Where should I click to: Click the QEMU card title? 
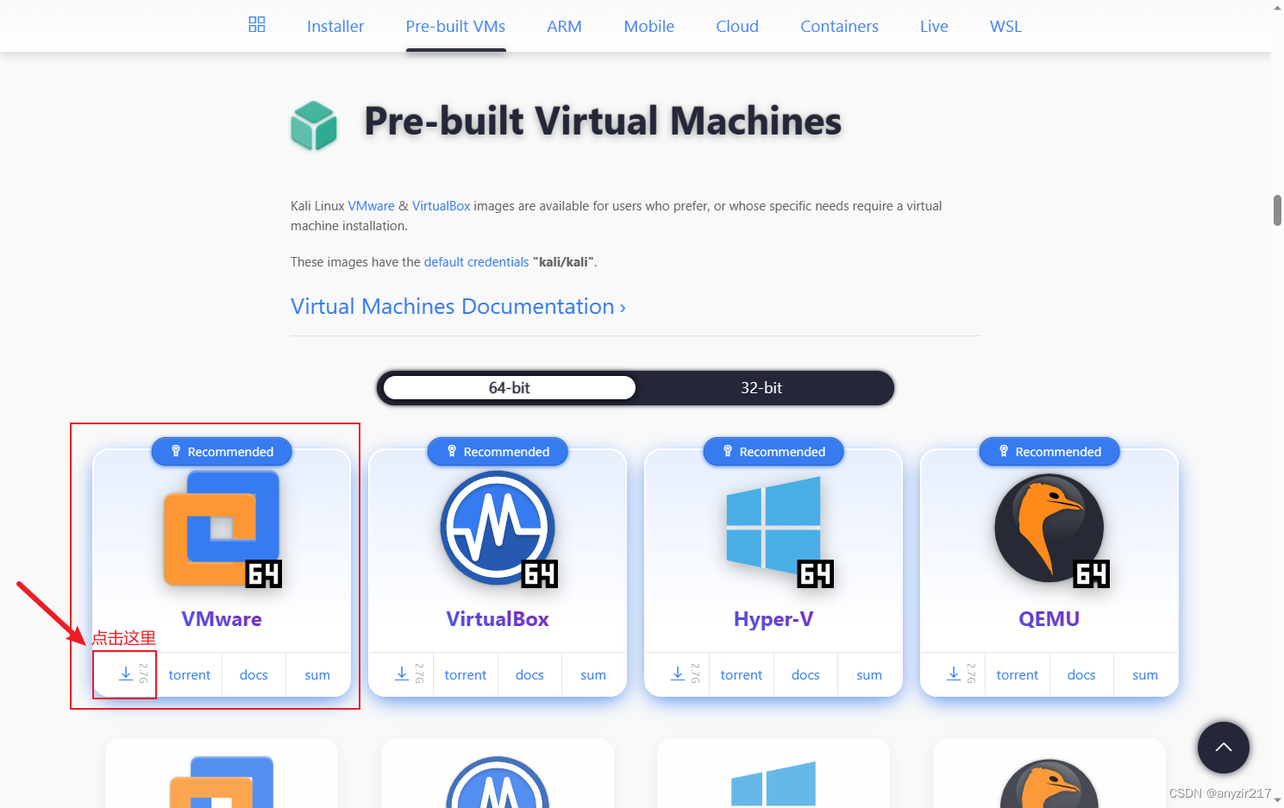[x=1049, y=619]
